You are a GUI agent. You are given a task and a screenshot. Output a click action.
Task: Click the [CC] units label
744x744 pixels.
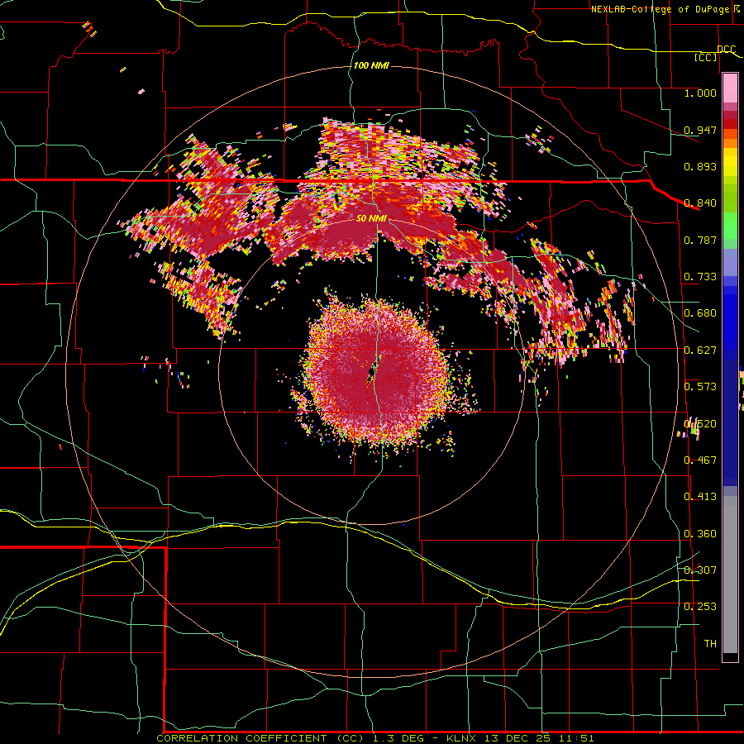(706, 57)
